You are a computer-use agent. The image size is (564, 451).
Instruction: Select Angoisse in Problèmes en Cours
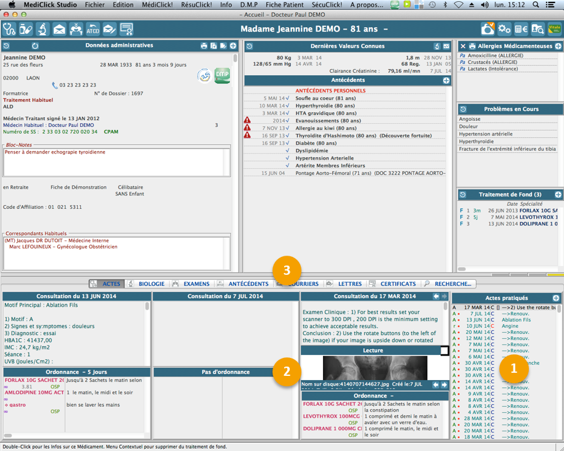[x=470, y=120]
